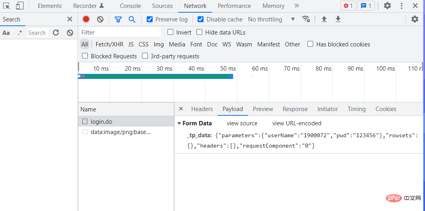Select the login.do request row
425x211 pixels.
[x=126, y=121]
